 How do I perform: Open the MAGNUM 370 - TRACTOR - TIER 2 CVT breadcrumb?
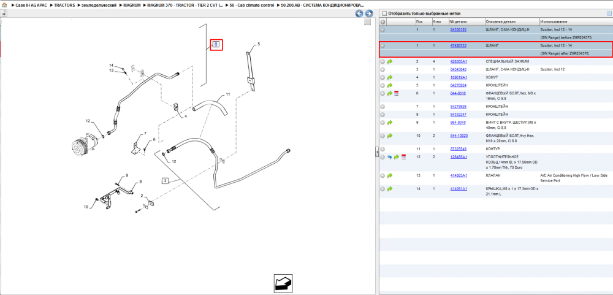click(x=186, y=6)
